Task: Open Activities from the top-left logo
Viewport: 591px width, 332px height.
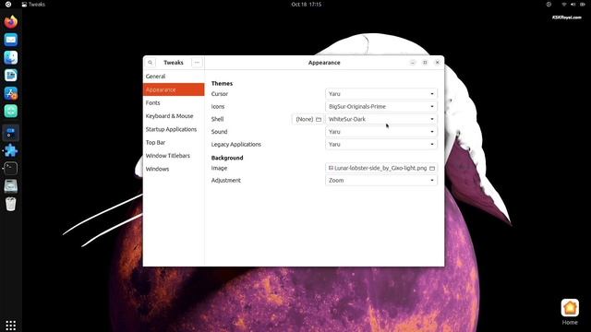Action: click(x=8, y=4)
